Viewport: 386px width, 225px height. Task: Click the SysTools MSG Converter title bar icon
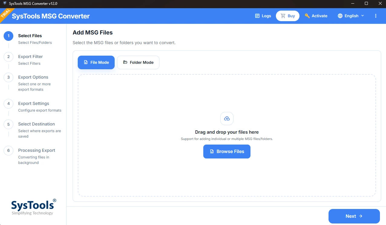click(x=5, y=4)
